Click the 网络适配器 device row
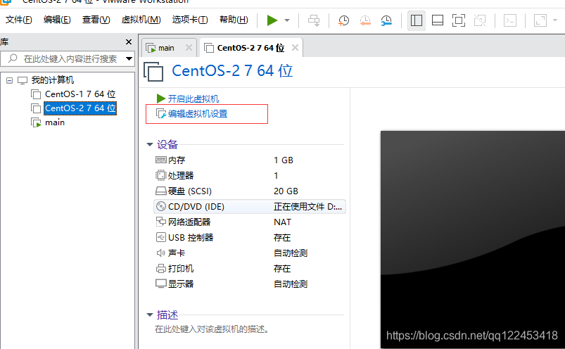 (249, 222)
